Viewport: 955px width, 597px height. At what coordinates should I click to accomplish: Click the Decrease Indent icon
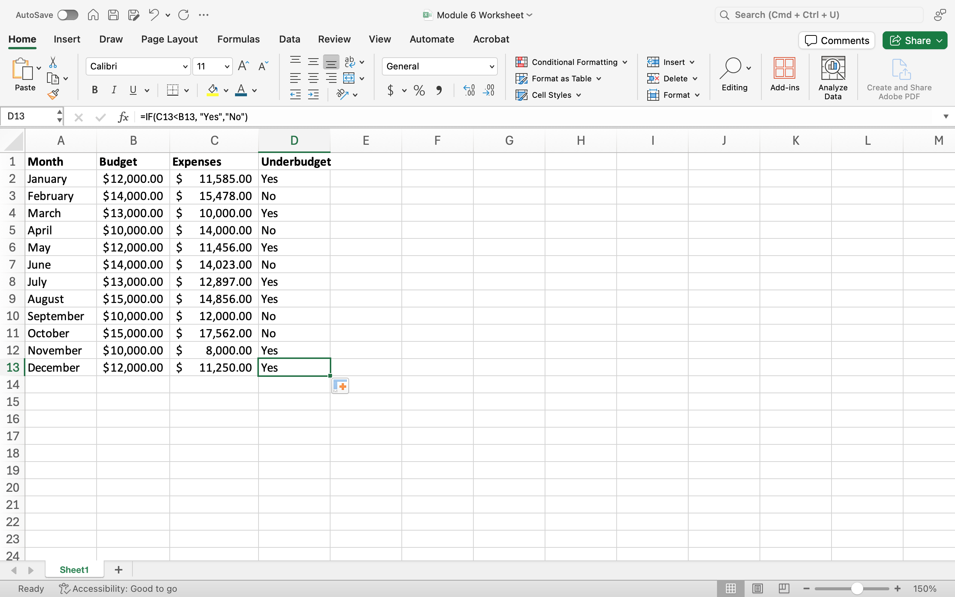pyautogui.click(x=295, y=94)
